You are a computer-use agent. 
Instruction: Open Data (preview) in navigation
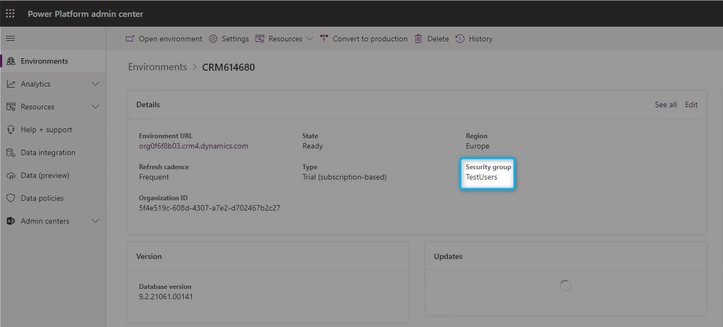[53, 175]
